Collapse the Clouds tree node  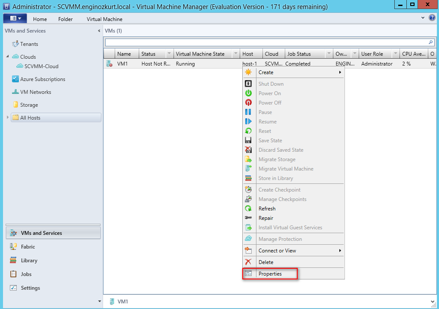coord(8,57)
